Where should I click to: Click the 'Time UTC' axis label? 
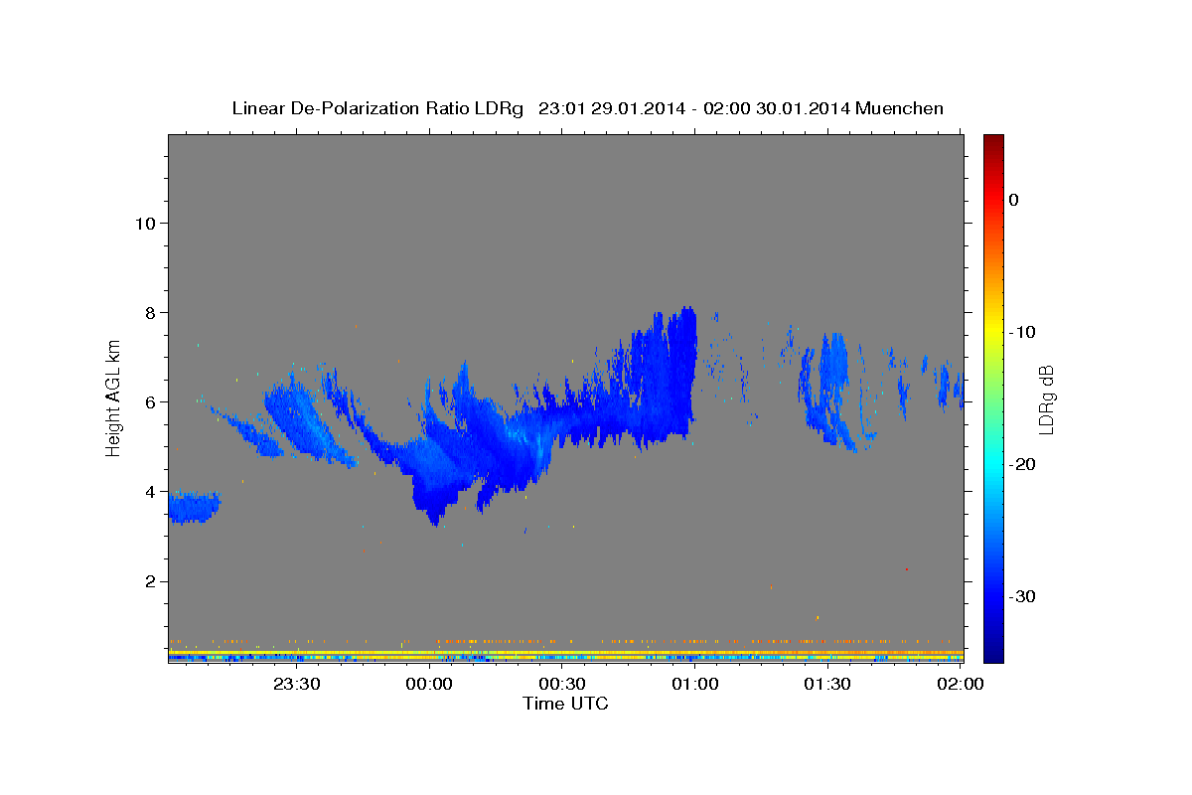click(565, 704)
